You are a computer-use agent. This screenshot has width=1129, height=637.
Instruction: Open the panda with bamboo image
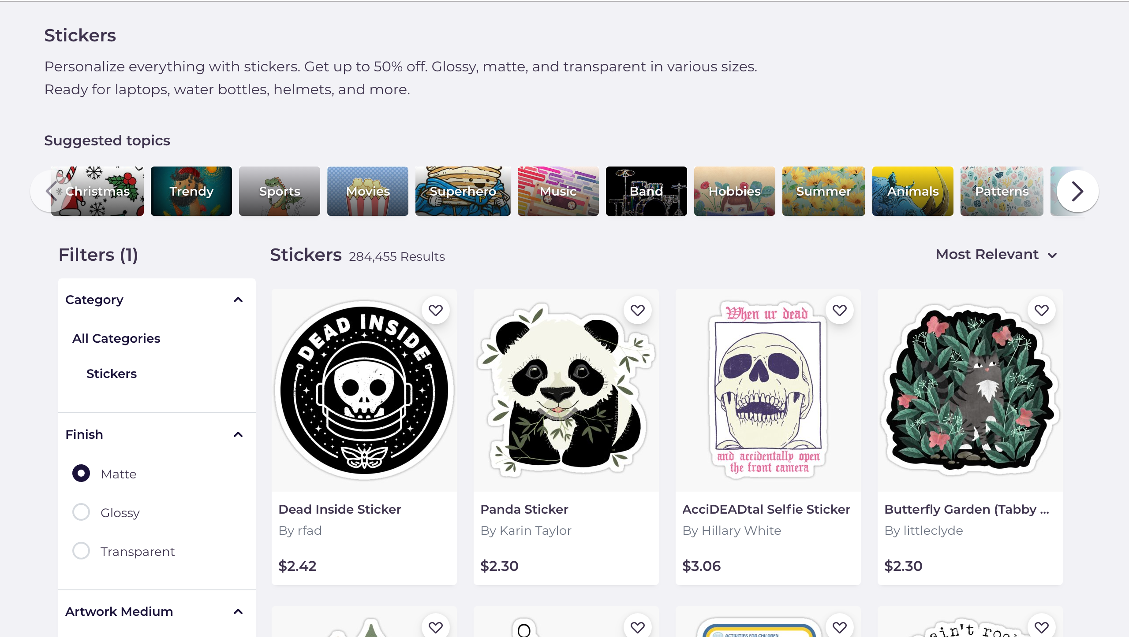(x=566, y=390)
